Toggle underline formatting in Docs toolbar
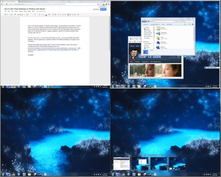The height and width of the screenshot is (177, 221). 44,15
